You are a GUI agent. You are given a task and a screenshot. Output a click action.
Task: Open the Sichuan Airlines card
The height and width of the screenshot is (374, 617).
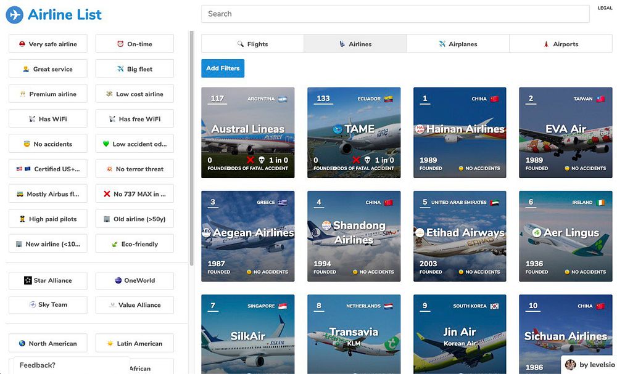point(565,335)
